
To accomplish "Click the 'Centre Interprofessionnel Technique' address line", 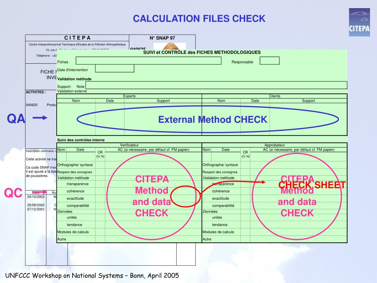I will (77, 44).
